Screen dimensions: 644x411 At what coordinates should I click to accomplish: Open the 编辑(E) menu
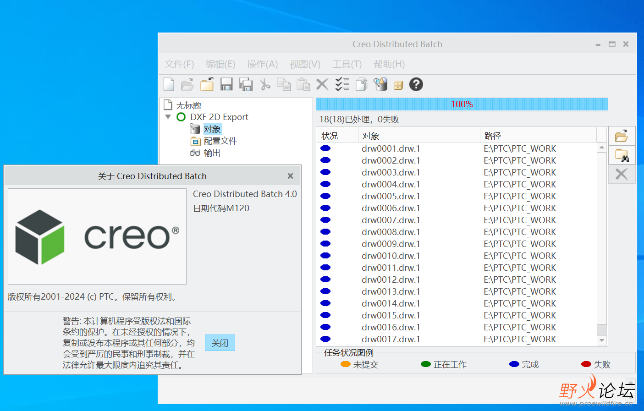coord(220,64)
